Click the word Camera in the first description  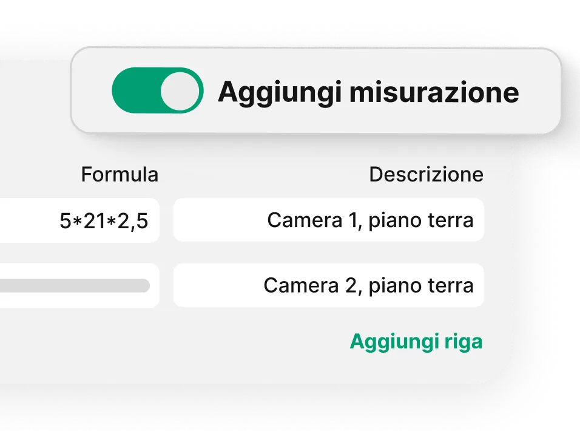[305, 220]
